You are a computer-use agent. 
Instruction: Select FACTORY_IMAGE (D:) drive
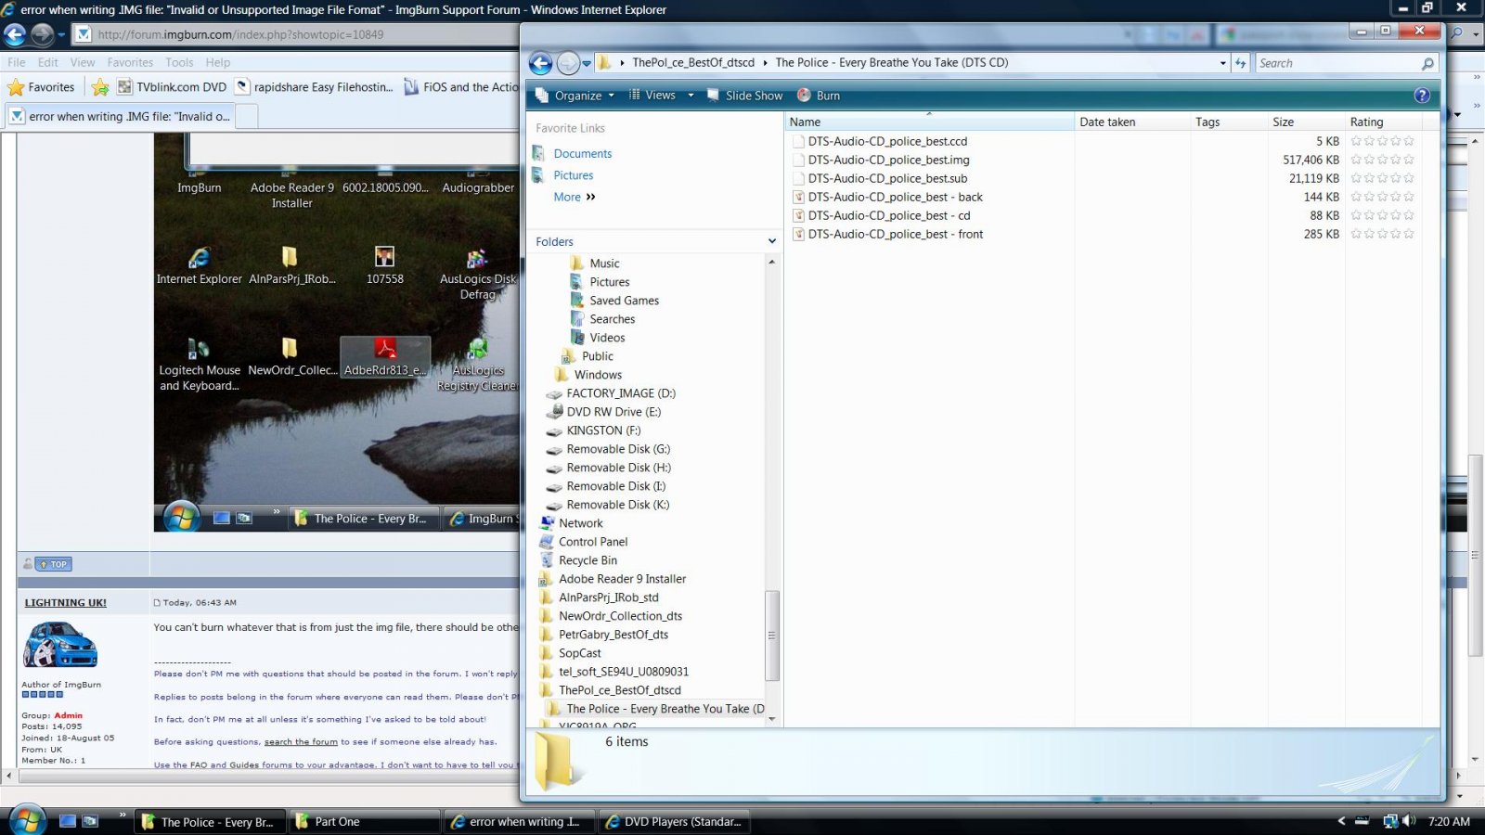tap(621, 393)
